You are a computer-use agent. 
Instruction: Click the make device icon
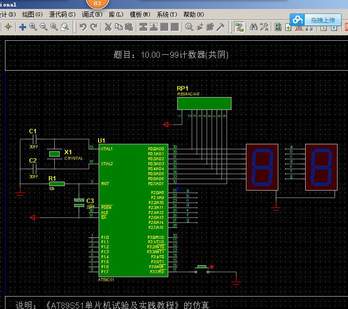coord(200,27)
